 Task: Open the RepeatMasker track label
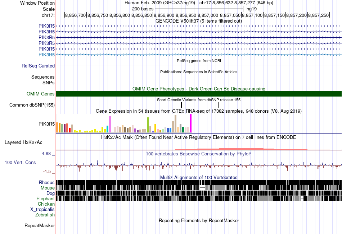40,226
